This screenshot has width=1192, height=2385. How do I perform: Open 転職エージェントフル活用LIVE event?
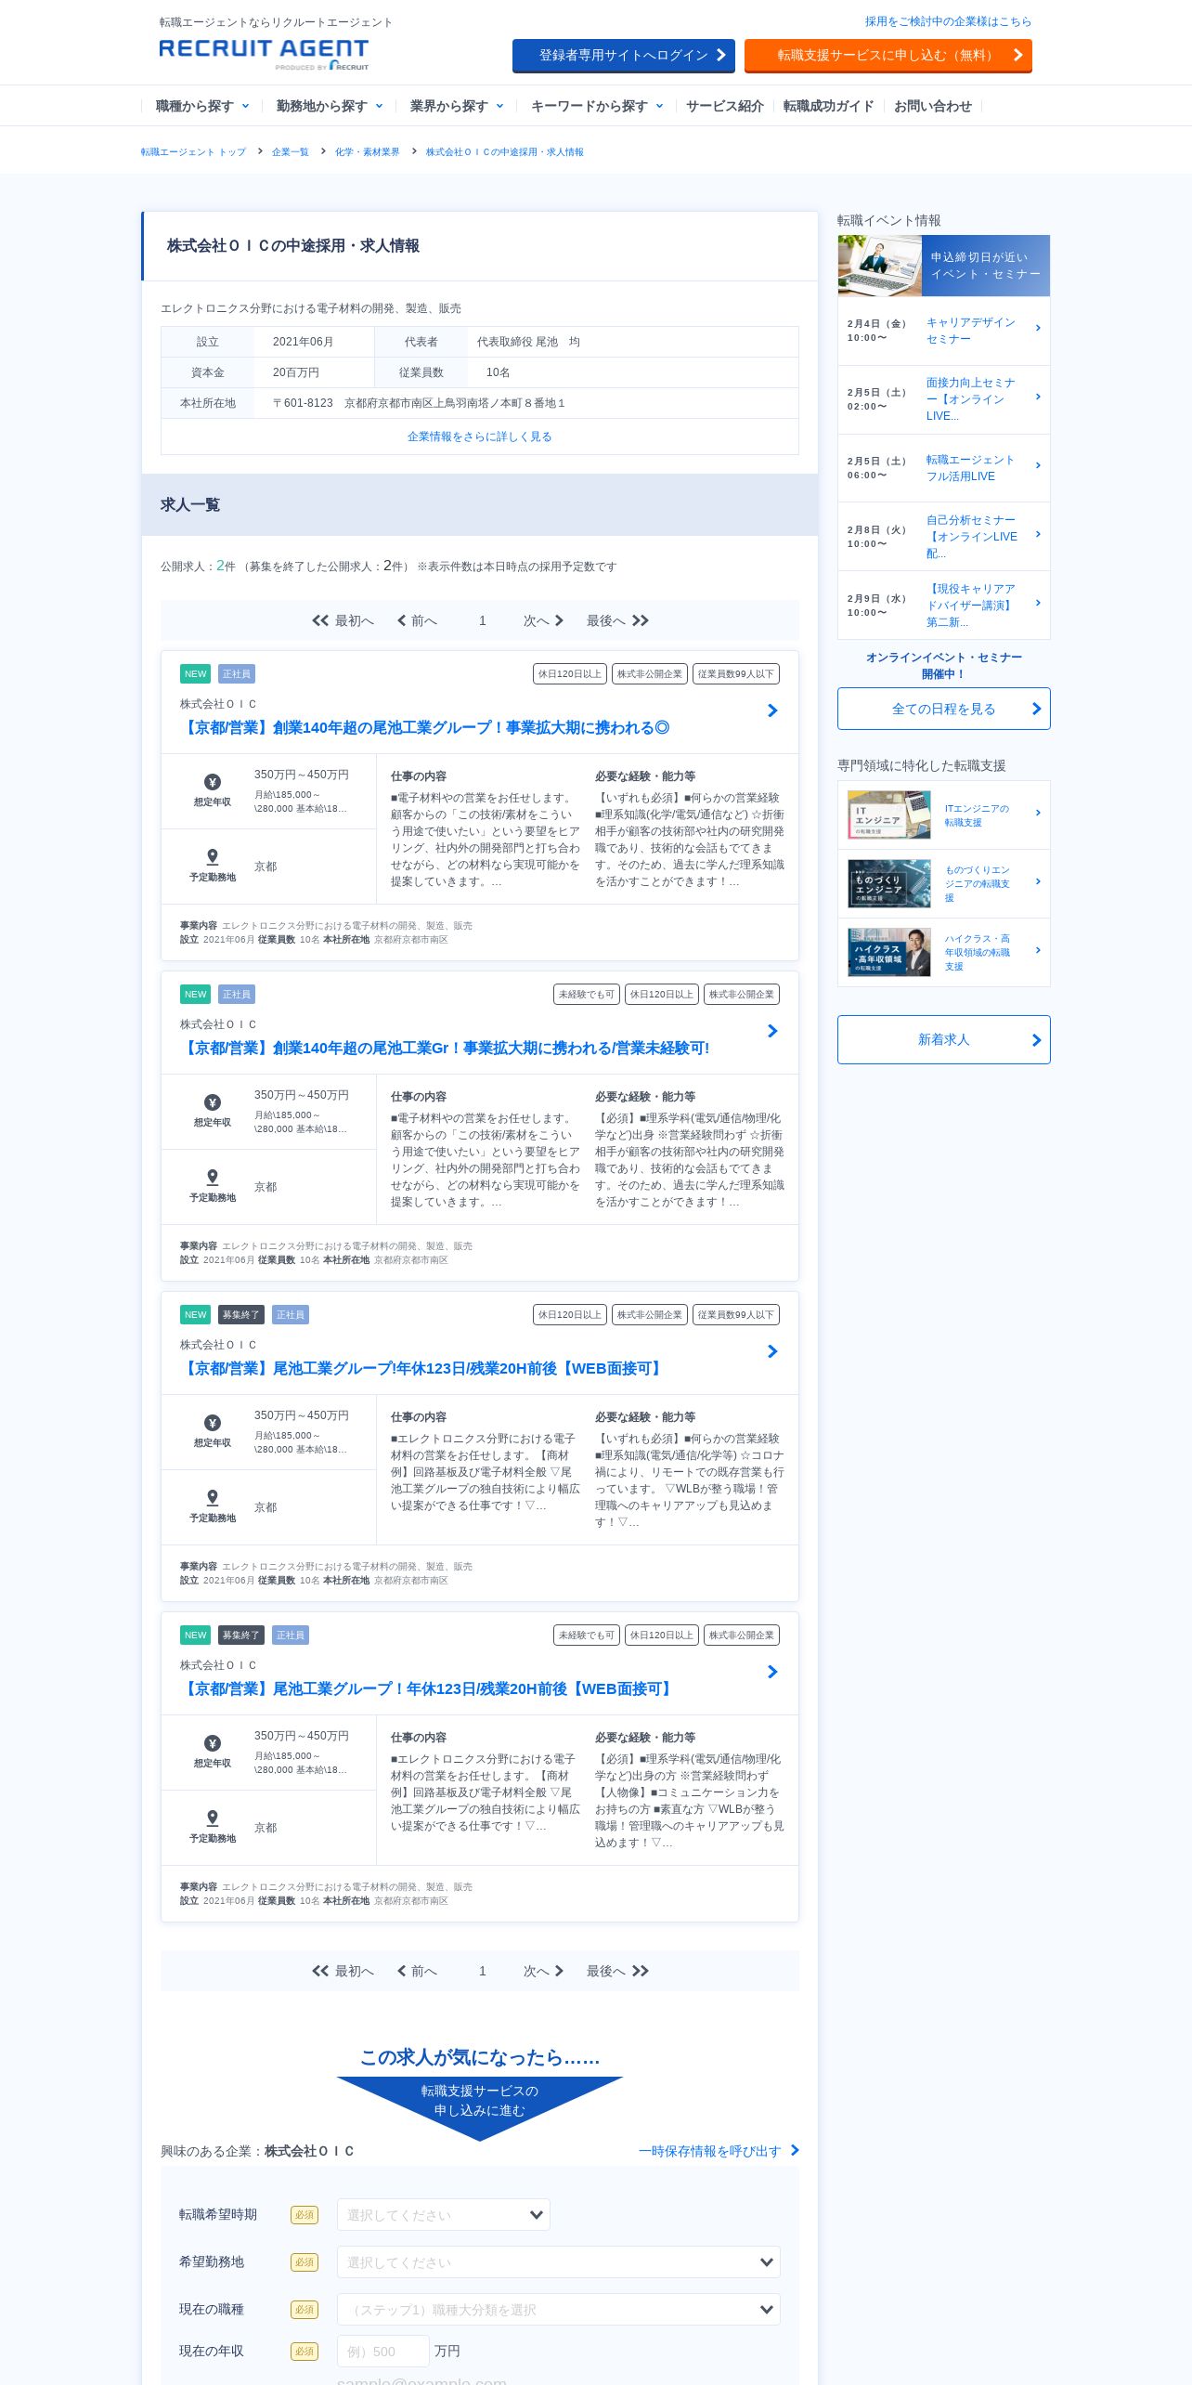coord(944,468)
